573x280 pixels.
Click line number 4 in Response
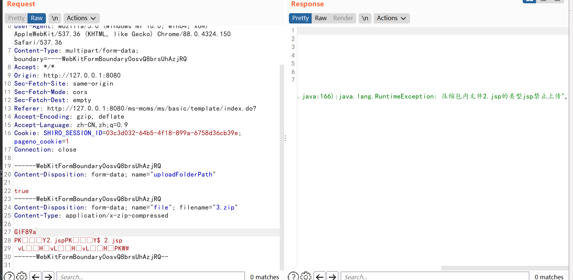293,55
